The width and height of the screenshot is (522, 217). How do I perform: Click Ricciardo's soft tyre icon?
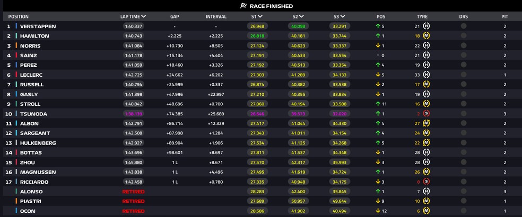point(426,182)
